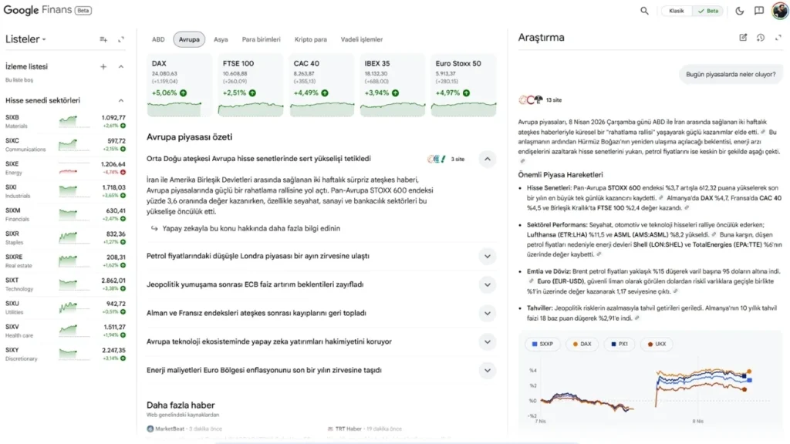Start a new research chat (pencil icon)
Viewport: 790px width, 444px height.
click(743, 38)
